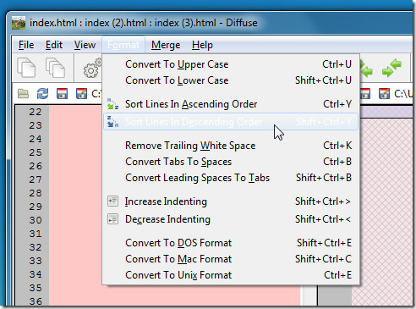Open the File menu
The image size is (416, 309).
tap(26, 45)
